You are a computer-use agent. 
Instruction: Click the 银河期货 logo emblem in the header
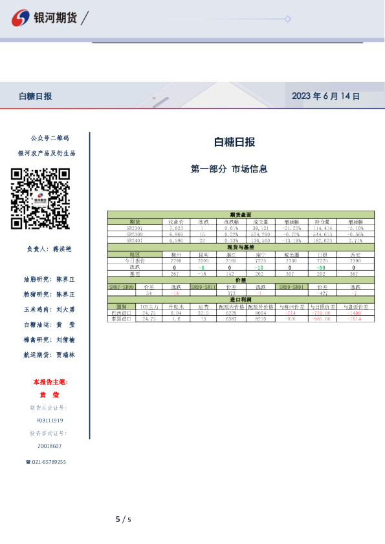pos(20,18)
